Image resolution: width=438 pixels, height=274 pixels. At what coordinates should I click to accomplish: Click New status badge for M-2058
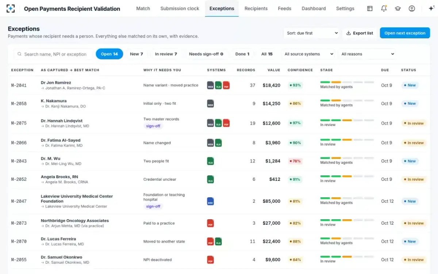[410, 103]
